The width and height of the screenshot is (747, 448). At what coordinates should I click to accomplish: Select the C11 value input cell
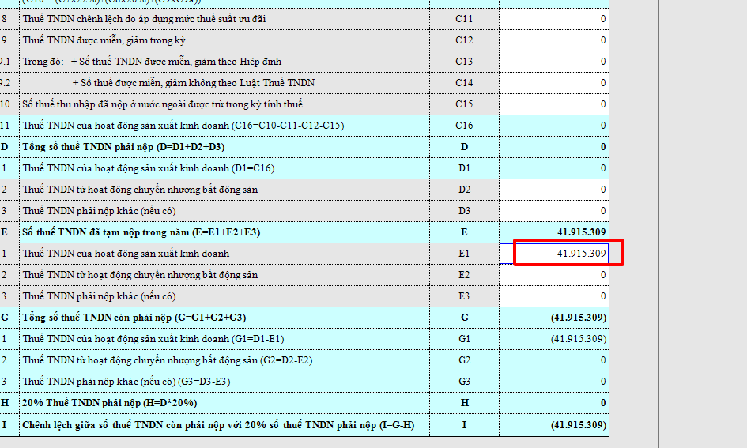tap(555, 18)
